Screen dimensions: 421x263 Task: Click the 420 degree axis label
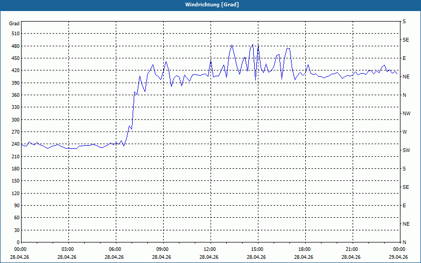[x=16, y=70]
